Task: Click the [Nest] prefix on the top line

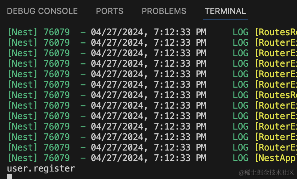Action: coord(22,32)
